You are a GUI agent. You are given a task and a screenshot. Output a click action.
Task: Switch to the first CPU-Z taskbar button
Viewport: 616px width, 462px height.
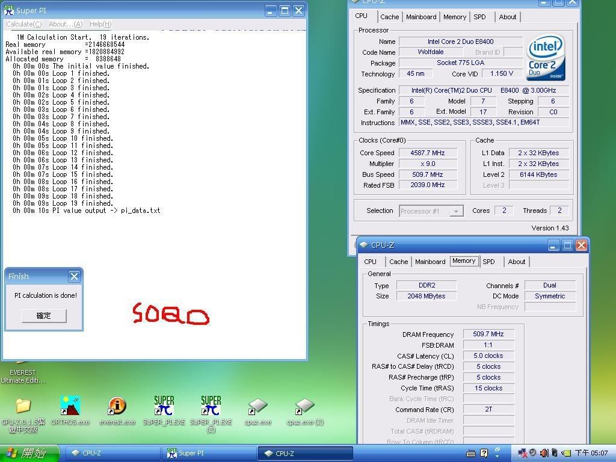tap(112, 453)
